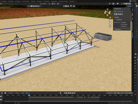Click the red X axis gizmo handle
The image size is (138, 104).
tap(110, 12)
